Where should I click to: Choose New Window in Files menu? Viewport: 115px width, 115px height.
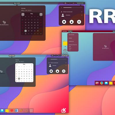pyautogui.click(x=72, y=35)
